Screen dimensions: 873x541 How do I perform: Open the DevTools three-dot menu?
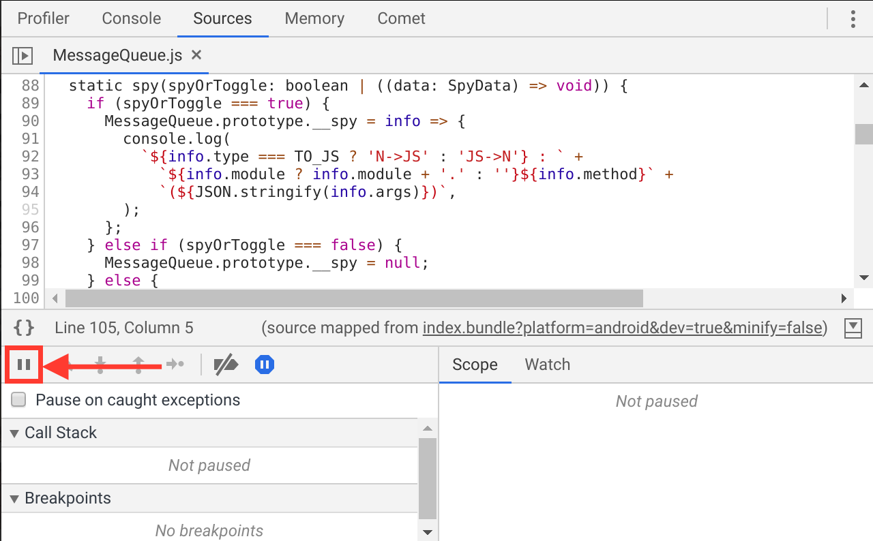pos(853,18)
